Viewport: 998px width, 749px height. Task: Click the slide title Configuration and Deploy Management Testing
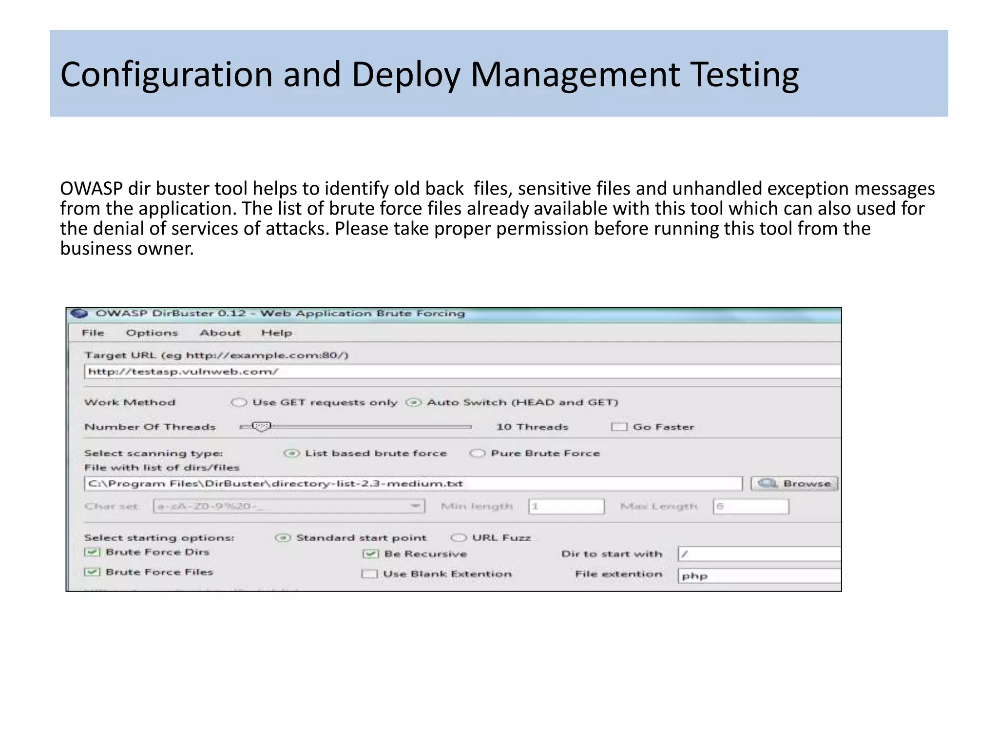(x=429, y=75)
